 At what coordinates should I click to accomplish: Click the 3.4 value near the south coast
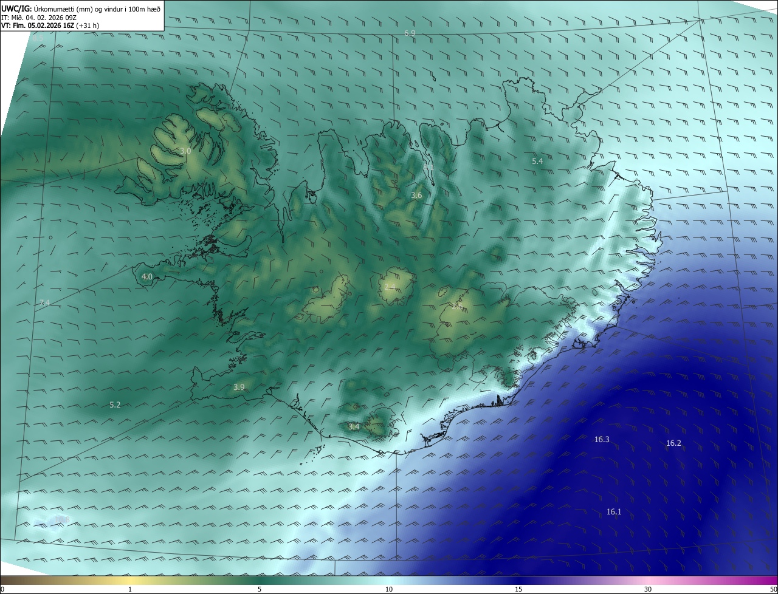click(x=354, y=427)
